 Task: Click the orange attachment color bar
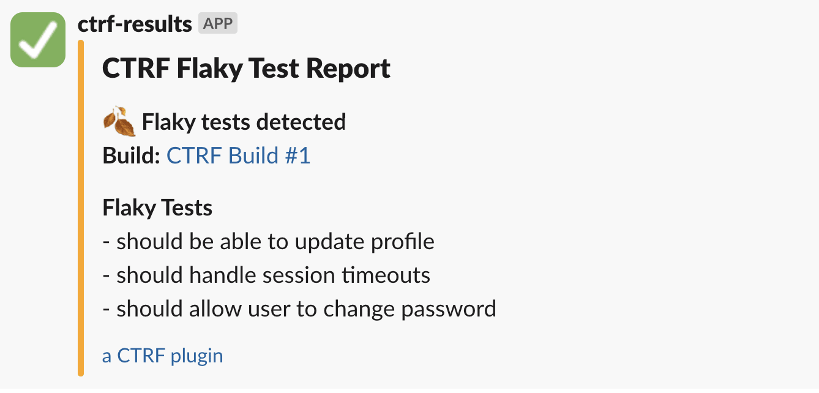pyautogui.click(x=81, y=208)
